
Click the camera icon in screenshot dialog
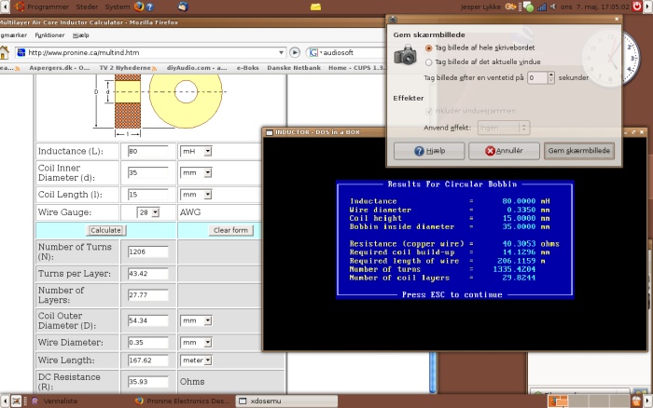405,55
